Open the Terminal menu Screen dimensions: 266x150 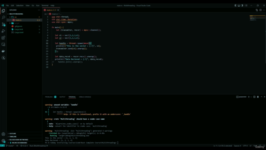pyautogui.click(x=45, y=5)
